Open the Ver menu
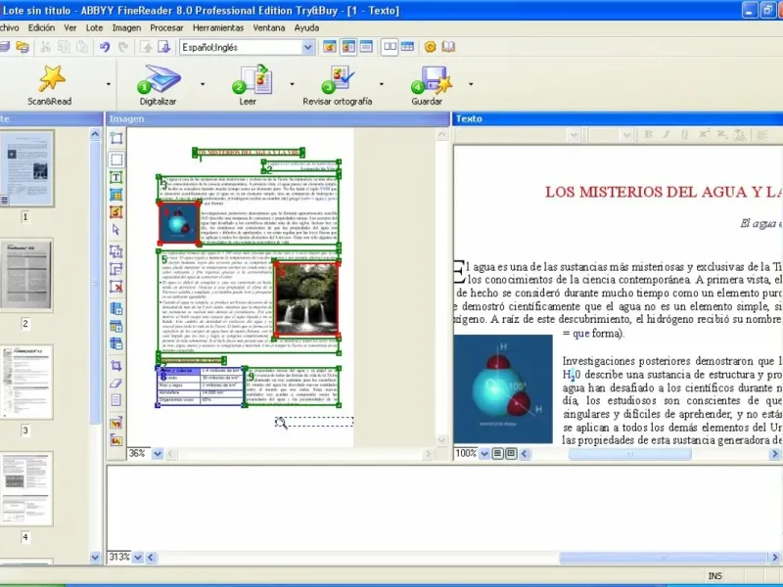 pyautogui.click(x=69, y=28)
